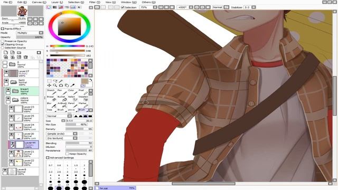Open the Edit menu
This screenshot has width=338, height=190.
(x=22, y=2)
